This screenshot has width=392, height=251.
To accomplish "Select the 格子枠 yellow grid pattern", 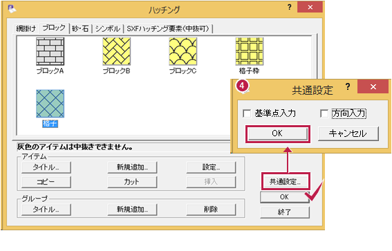I will 250,51.
